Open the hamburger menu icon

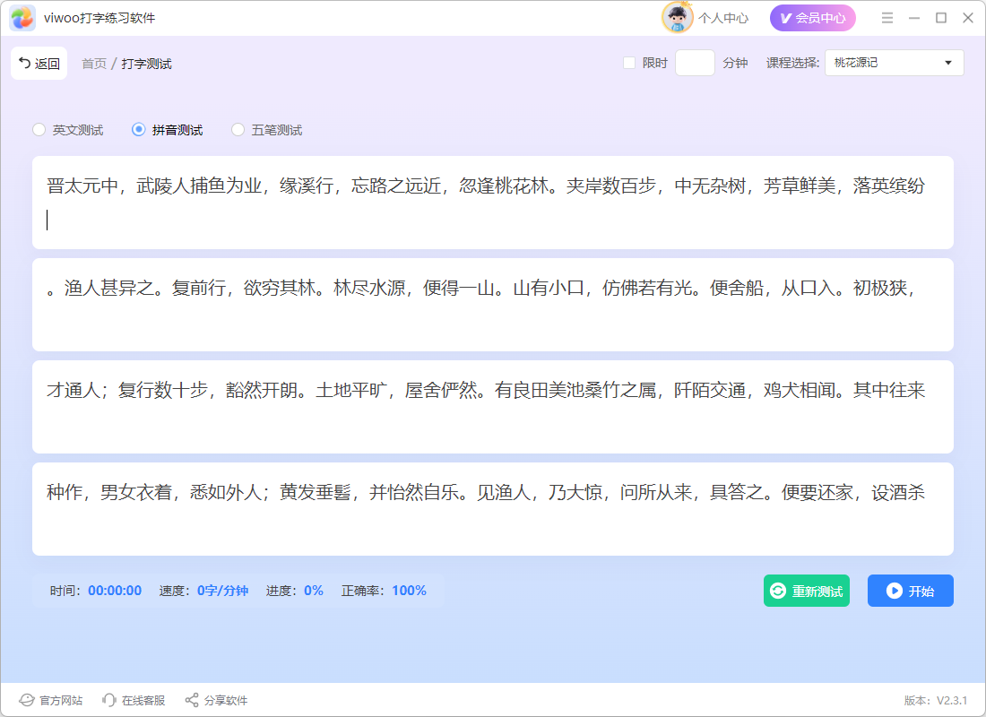click(887, 18)
